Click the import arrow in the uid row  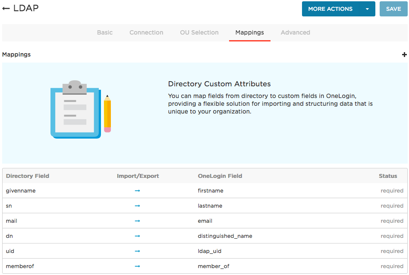138,251
